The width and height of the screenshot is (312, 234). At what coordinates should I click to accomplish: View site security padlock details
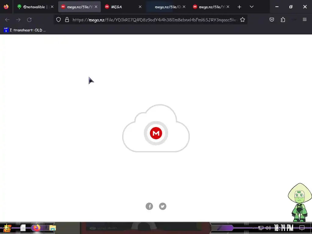point(67,20)
